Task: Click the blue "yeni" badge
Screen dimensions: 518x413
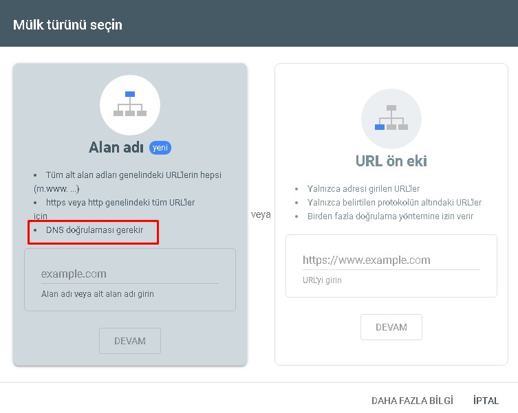Action: pyautogui.click(x=160, y=148)
